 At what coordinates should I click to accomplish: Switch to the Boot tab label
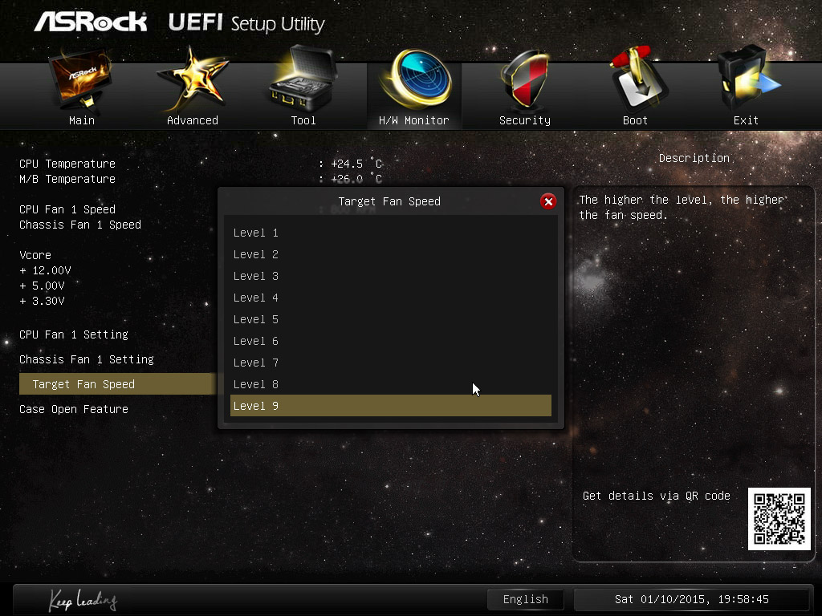coord(636,120)
